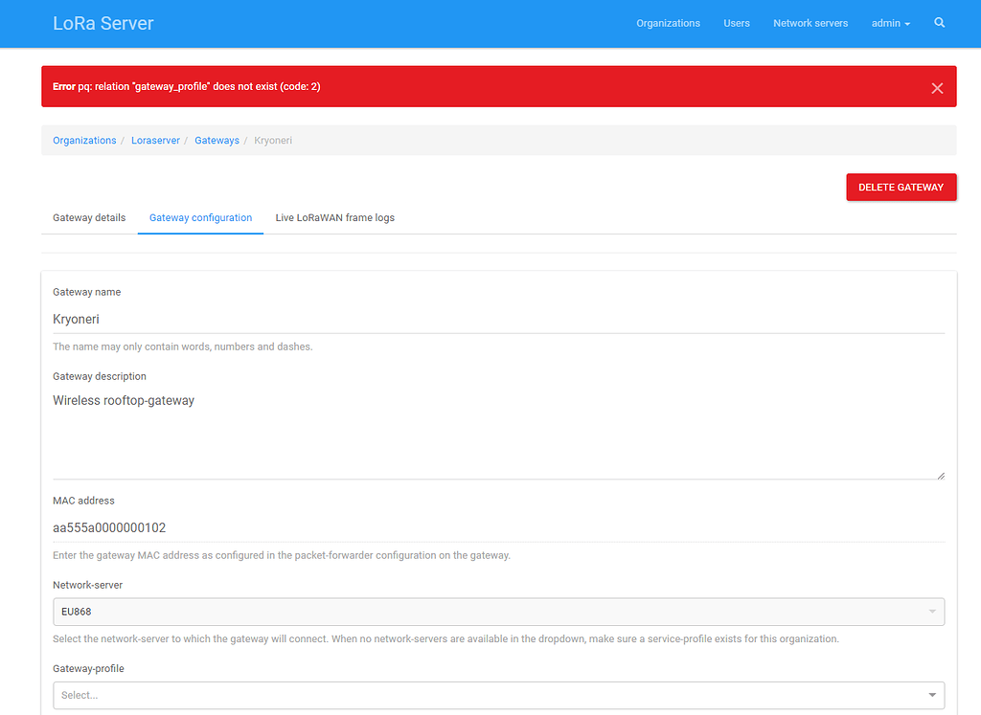Open the Gateways breadcrumb link
Viewport: 981px width, 715px height.
tap(217, 140)
